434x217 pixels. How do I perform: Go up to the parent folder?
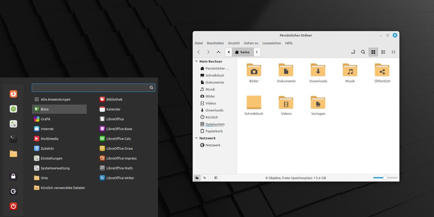[x=218, y=52]
